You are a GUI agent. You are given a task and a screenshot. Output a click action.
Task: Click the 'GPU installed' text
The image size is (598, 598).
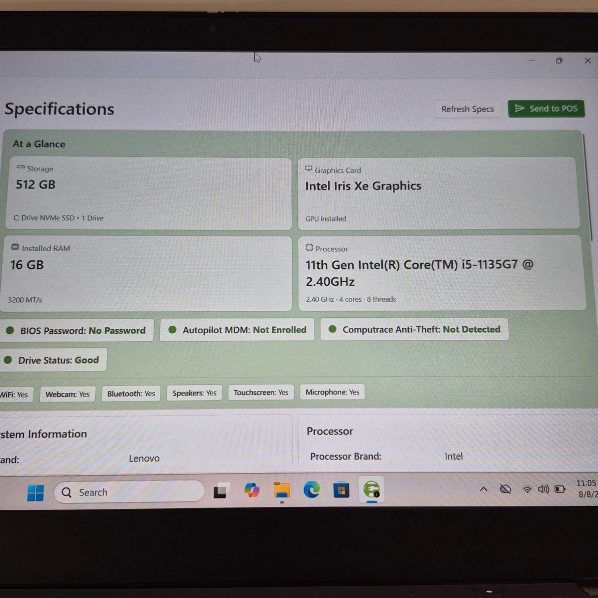[326, 219]
